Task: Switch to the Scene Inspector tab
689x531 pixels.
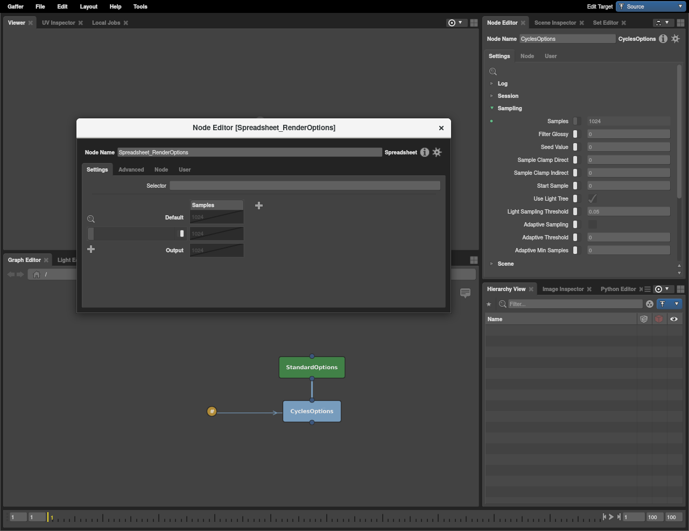Action: (555, 23)
